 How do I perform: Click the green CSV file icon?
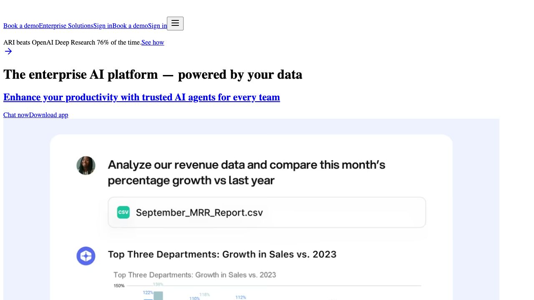[123, 212]
